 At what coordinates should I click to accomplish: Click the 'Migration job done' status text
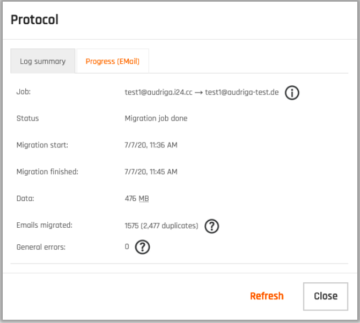tap(156, 118)
